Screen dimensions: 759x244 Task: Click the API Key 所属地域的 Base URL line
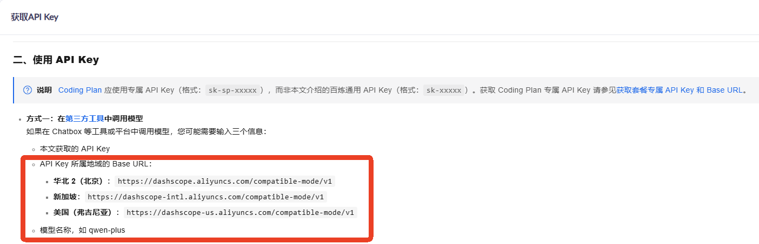point(96,164)
